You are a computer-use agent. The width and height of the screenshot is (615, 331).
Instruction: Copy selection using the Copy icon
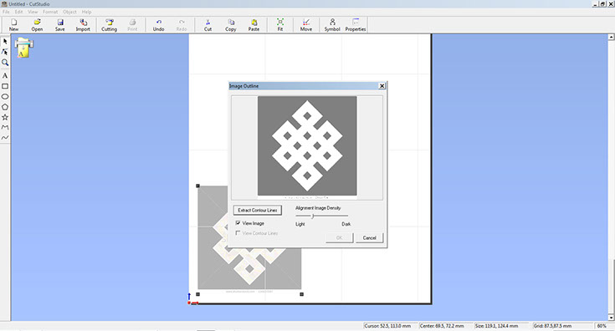tap(231, 25)
